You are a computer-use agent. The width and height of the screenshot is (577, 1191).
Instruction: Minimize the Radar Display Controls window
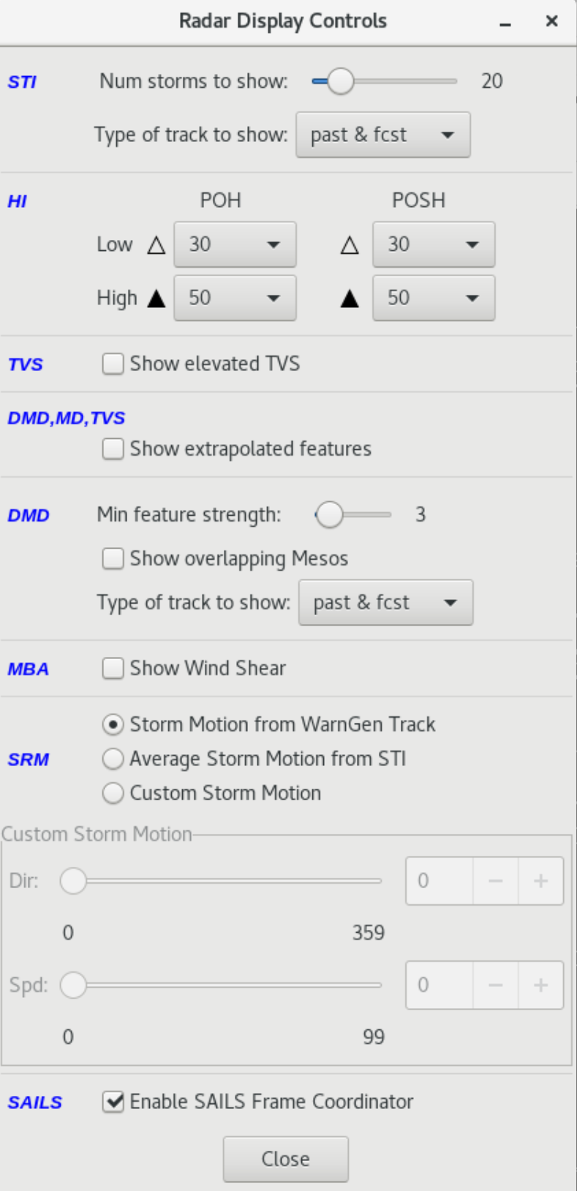tap(505, 23)
